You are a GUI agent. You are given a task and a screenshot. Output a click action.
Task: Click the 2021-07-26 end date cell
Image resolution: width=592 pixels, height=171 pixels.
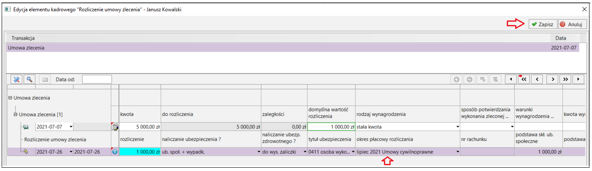tap(92, 152)
